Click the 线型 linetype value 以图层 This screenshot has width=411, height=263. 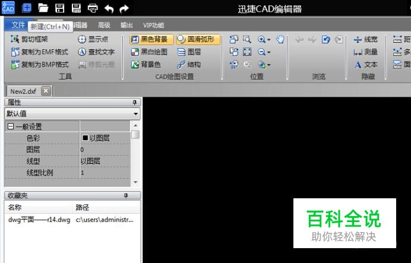[105, 161]
